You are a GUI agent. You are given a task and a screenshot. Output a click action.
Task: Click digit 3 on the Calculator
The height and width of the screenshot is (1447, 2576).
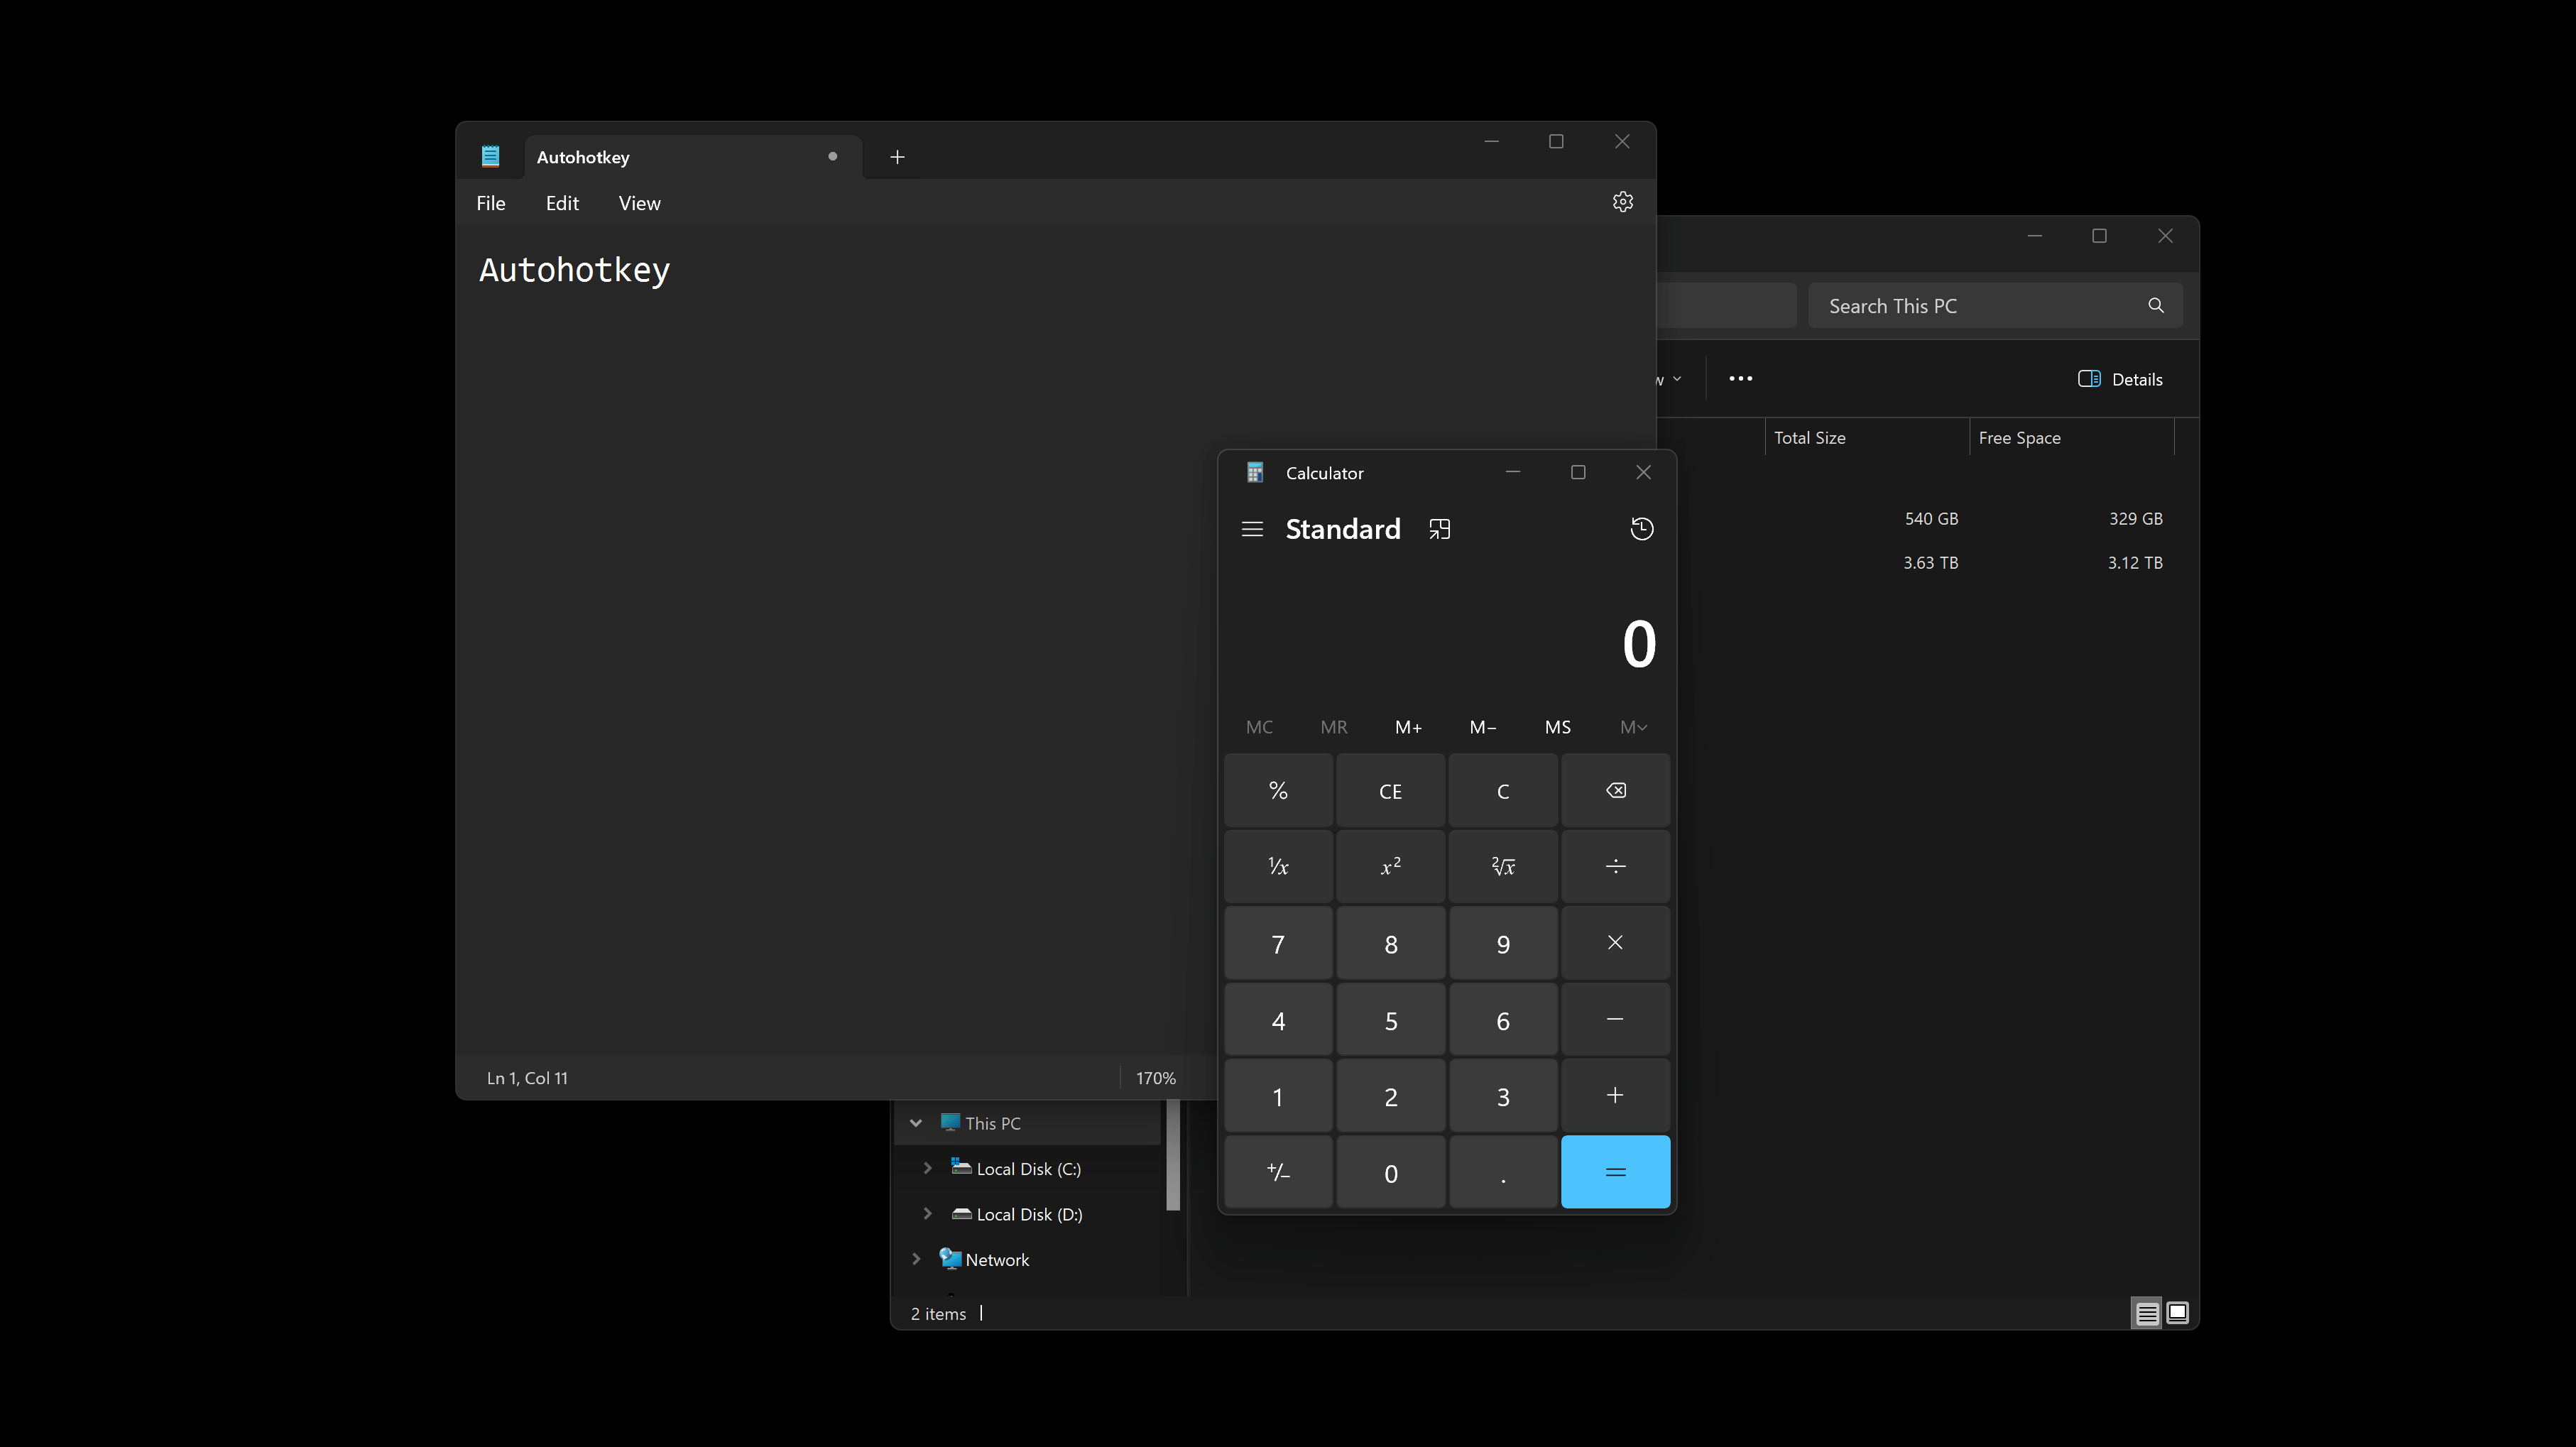[x=1503, y=1096]
